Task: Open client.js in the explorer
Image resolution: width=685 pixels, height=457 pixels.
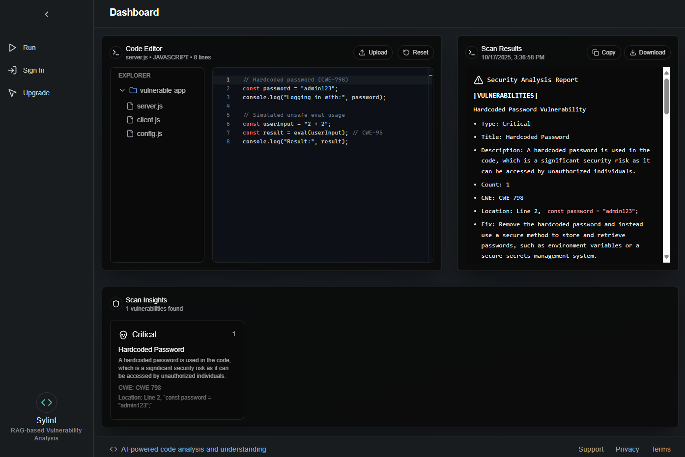Action: pos(148,120)
